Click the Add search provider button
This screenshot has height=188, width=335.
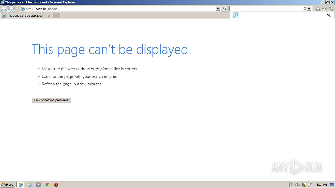(x=329, y=15)
